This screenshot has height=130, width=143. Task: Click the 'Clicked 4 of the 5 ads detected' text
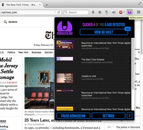(x=104, y=25)
